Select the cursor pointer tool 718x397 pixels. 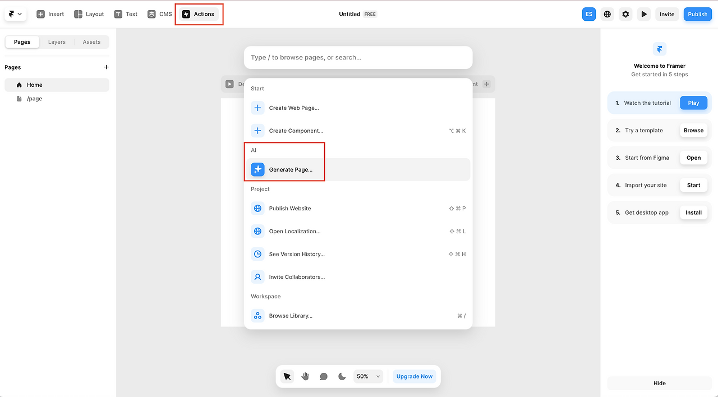point(287,376)
